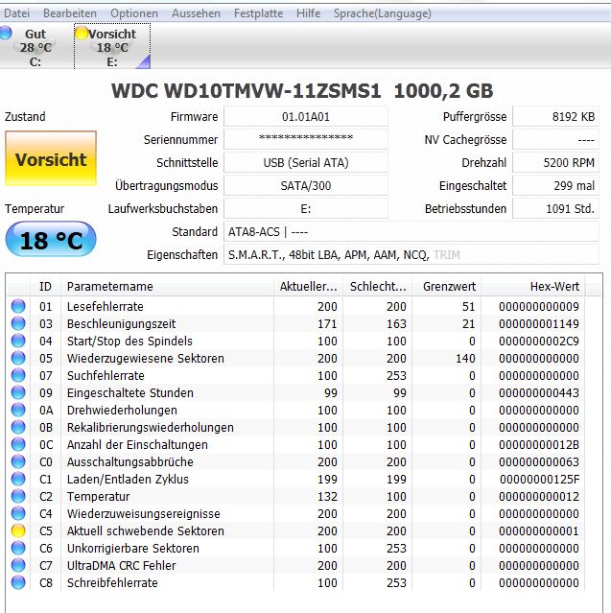Select the Gut 28 °C drive C: tab
This screenshot has height=613, width=611.
click(35, 47)
